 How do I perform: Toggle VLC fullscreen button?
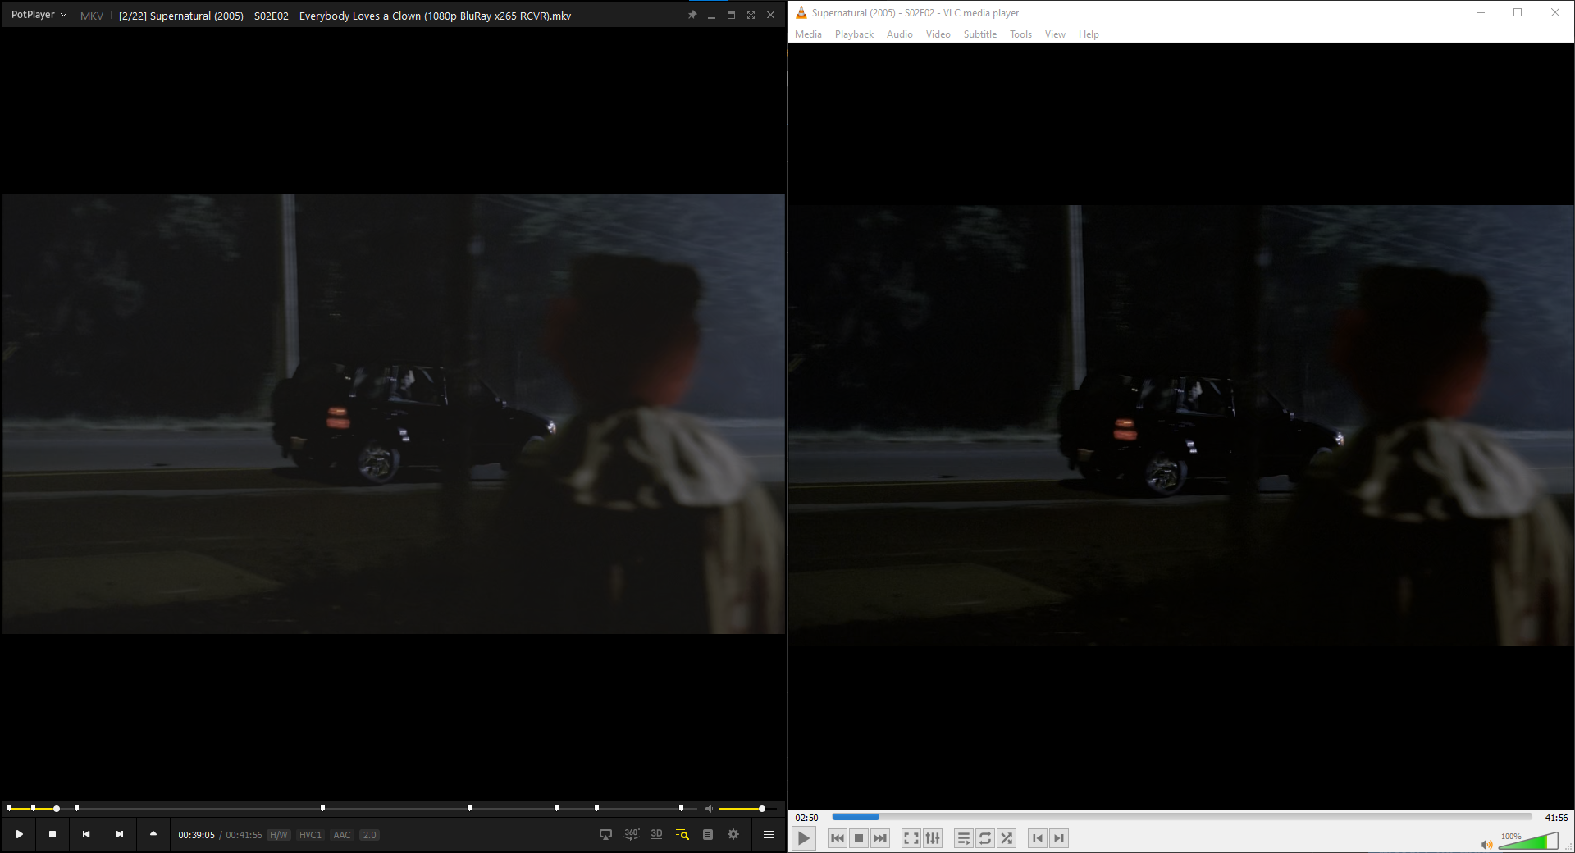point(911,838)
